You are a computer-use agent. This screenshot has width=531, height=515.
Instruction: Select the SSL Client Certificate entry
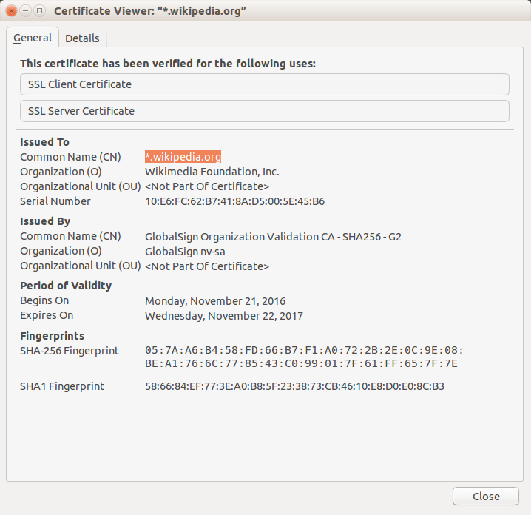[x=265, y=84]
